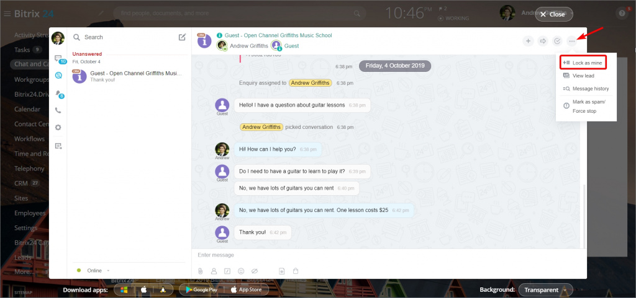Click the shopping bag marketplace icon

pos(296,271)
